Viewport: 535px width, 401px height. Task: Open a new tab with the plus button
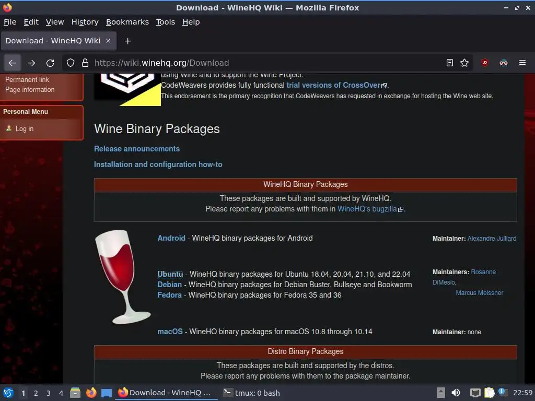(x=127, y=41)
